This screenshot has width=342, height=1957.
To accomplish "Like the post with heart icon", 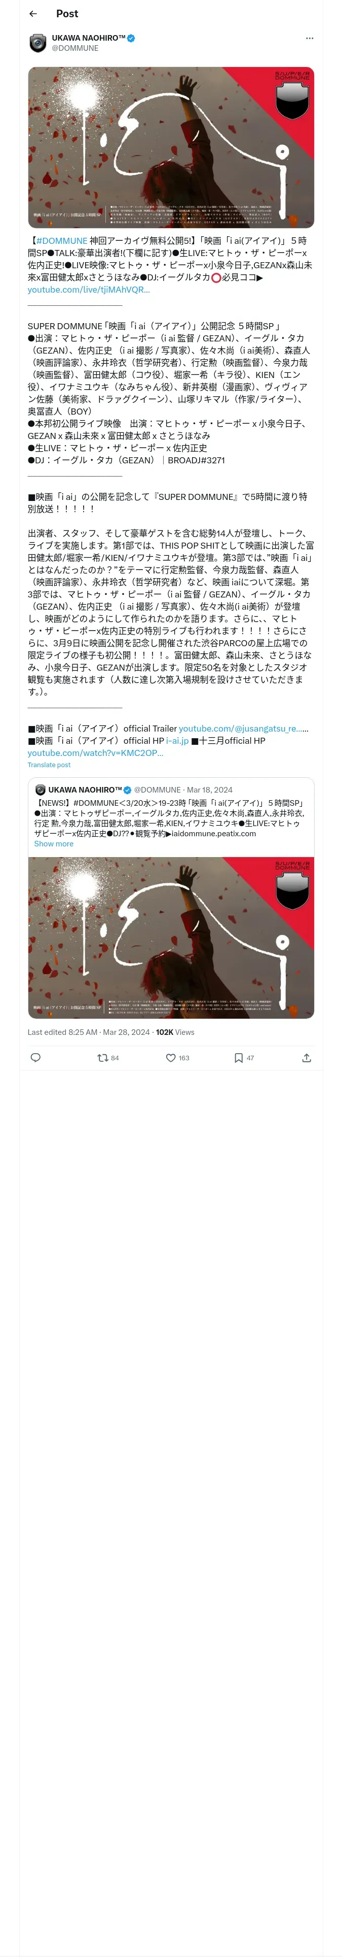I will [x=177, y=1058].
